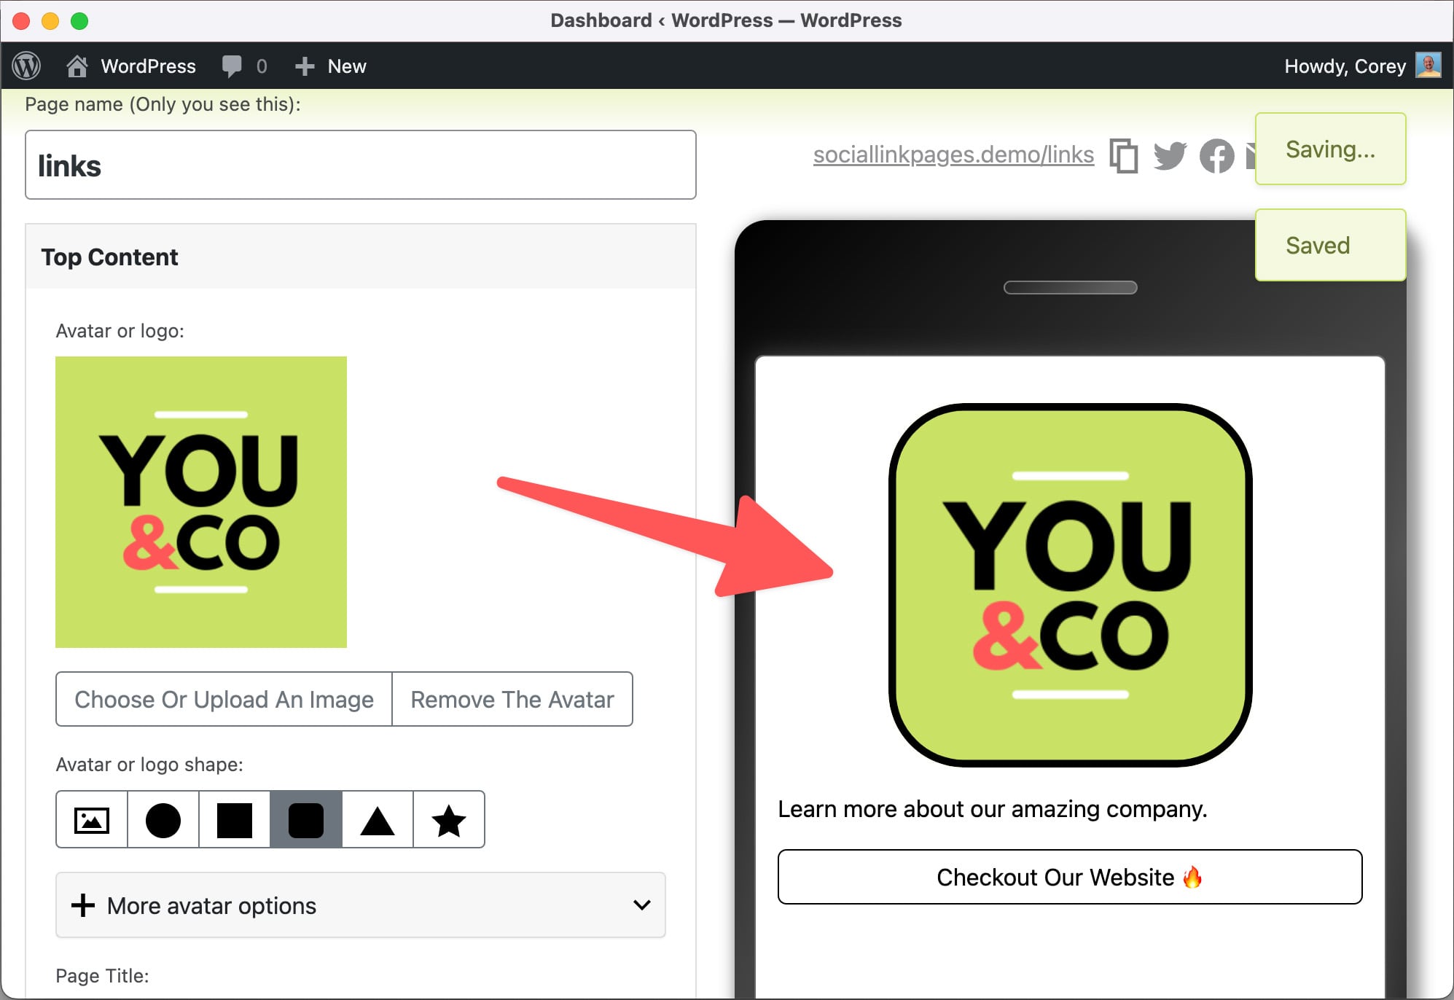Edit the Page name field containing links
The width and height of the screenshot is (1454, 1000).
tap(361, 165)
